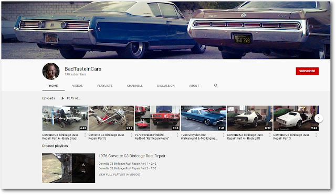Open options menu for Rust Repair Part 4
This screenshot has width=336, height=195.
(270, 135)
